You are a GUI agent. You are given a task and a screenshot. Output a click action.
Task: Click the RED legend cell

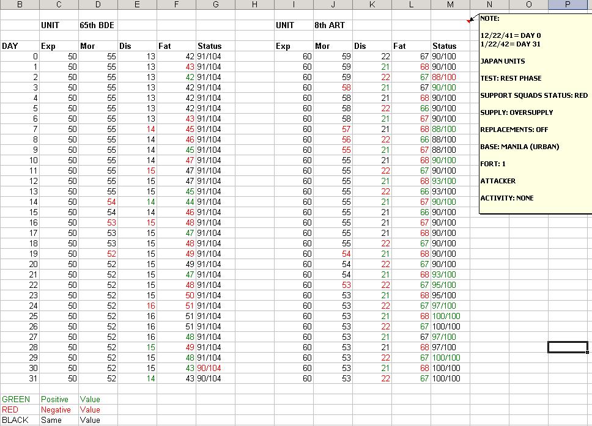click(20, 409)
